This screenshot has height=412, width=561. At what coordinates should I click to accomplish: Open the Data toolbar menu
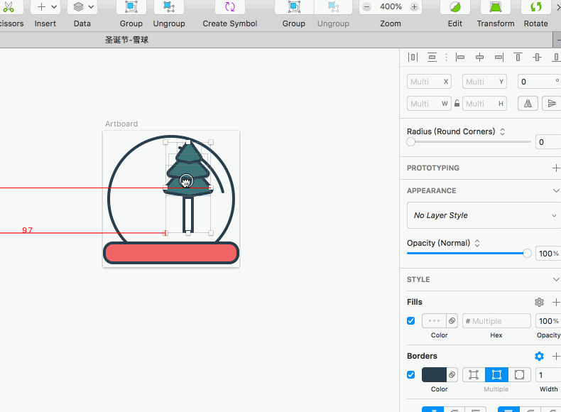(x=82, y=7)
